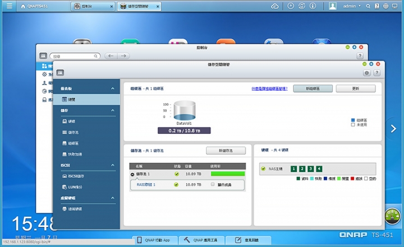Close the 儲存空間總管 tab
Screen dimensions: 404x247
(x=158, y=7)
